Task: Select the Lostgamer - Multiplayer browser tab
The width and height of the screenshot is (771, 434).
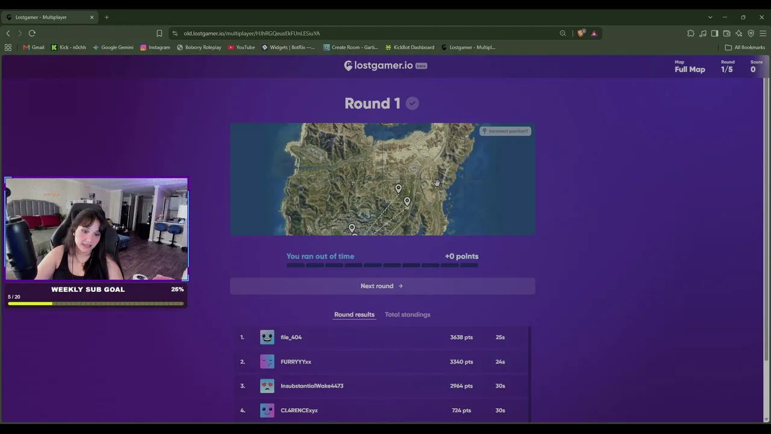Action: click(x=51, y=17)
